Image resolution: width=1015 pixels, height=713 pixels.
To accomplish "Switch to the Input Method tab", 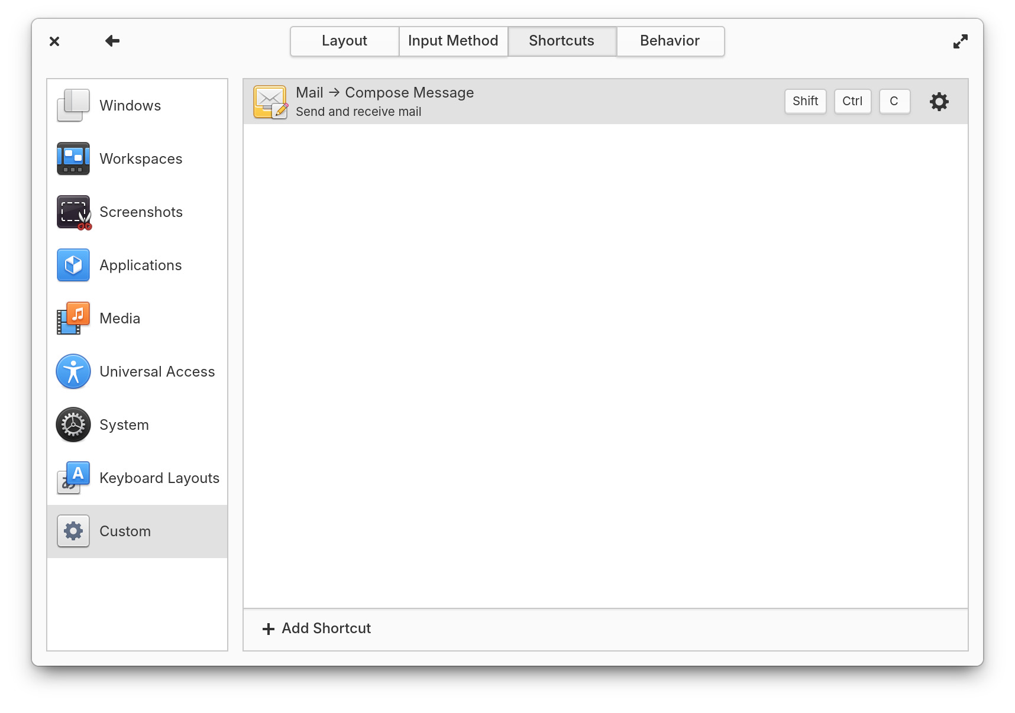I will pyautogui.click(x=453, y=41).
